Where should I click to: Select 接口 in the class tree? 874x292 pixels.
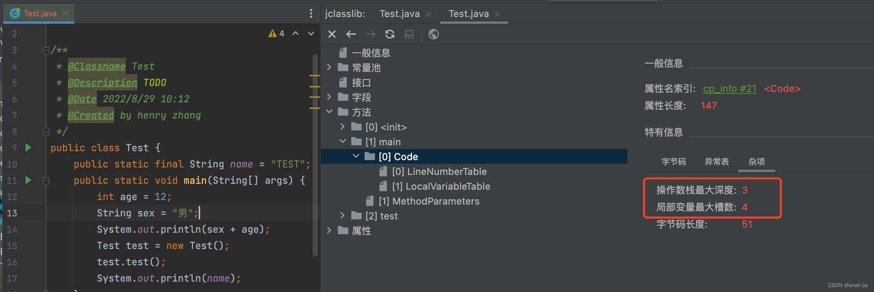coord(361,82)
